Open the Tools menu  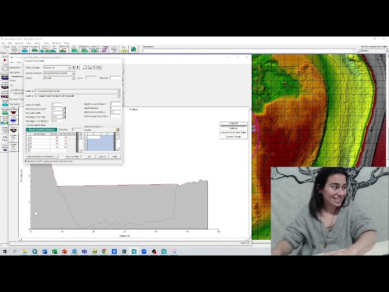[x=46, y=43]
